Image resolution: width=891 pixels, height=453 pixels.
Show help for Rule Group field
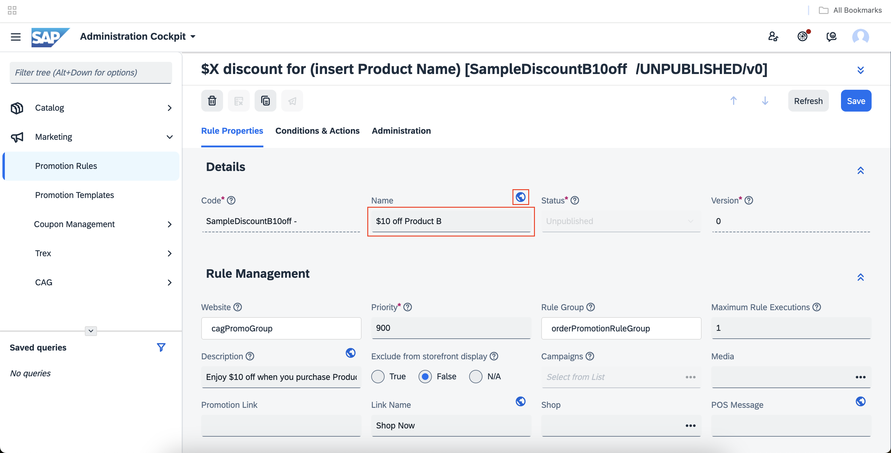point(590,307)
